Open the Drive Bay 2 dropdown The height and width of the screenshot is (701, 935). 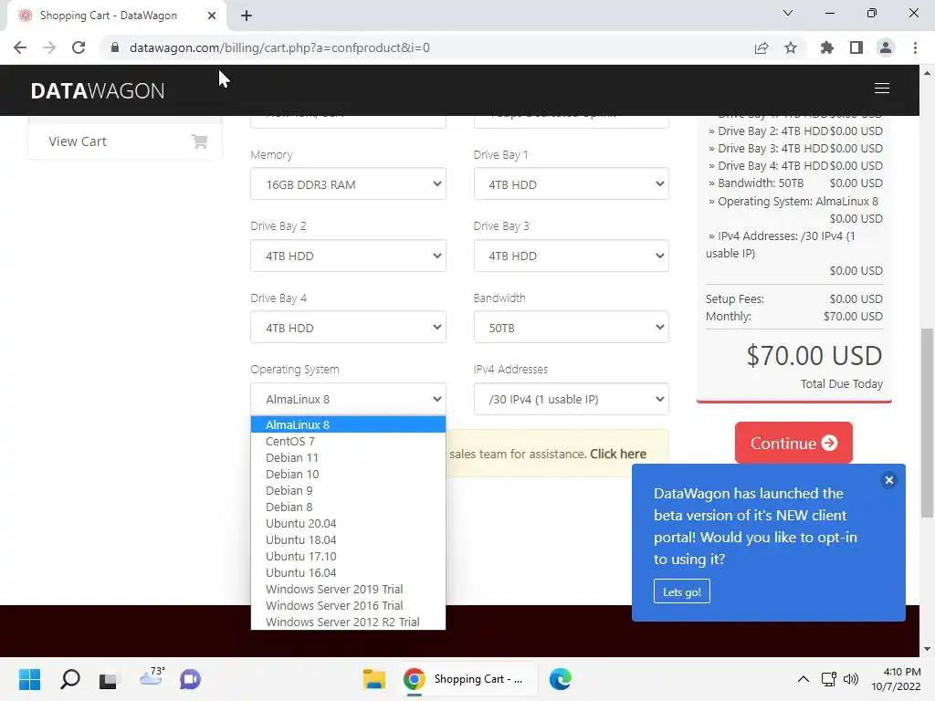coord(348,256)
